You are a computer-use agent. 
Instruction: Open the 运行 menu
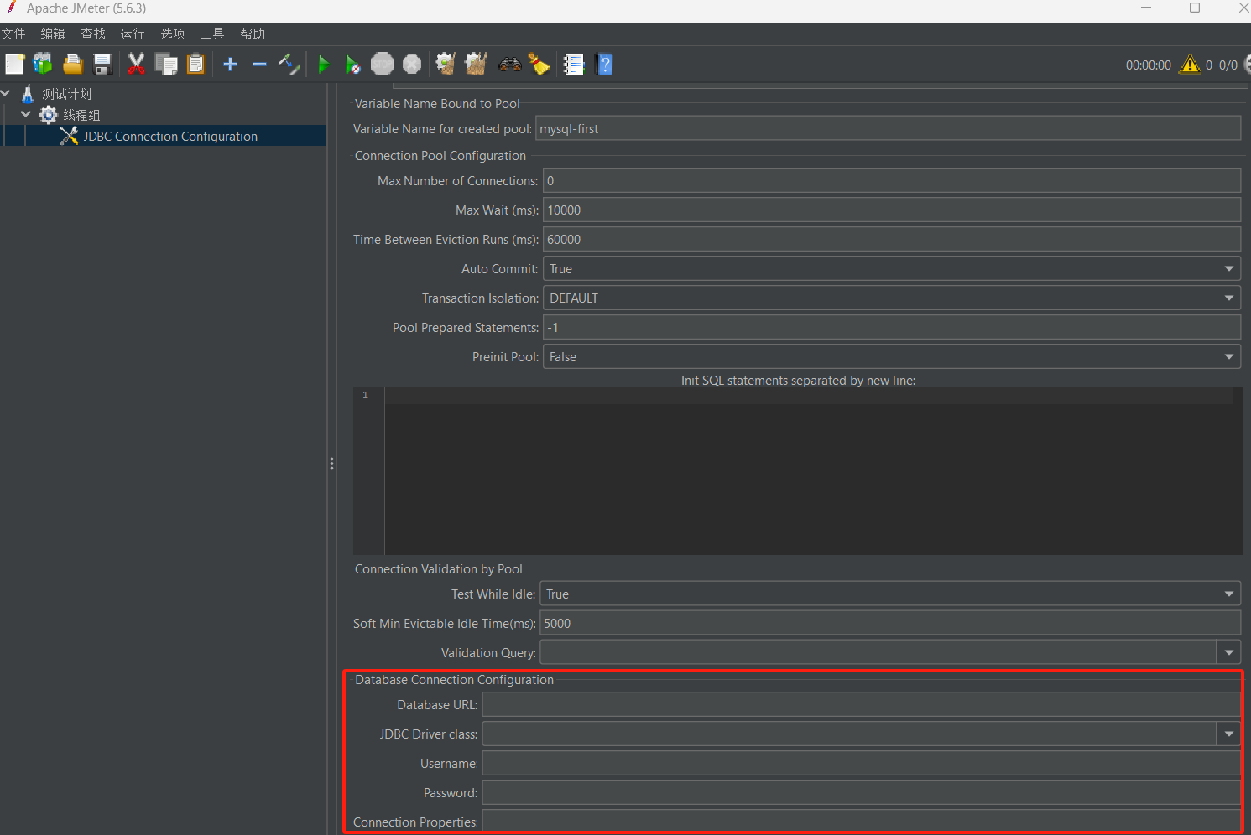(133, 34)
